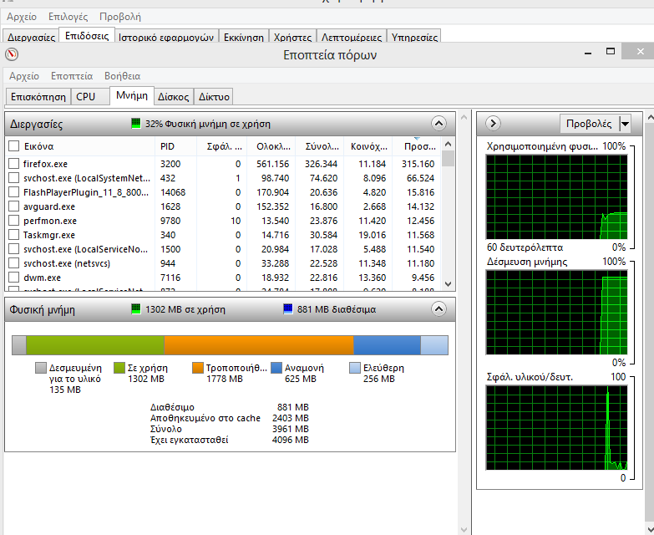Viewport: 654px width, 535px height.
Task: Open the Λεπτομέρειες tab in Task Manager
Action: 351,36
